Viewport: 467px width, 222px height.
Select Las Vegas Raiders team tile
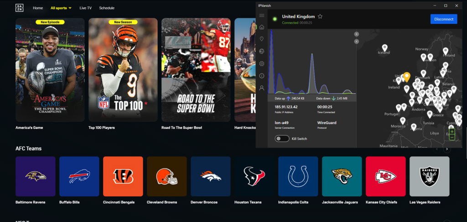(x=430, y=176)
